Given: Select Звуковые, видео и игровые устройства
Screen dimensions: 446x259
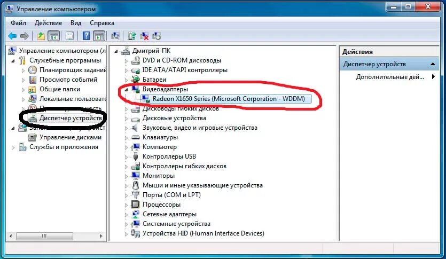Looking at the screenshot, I should point(200,128).
